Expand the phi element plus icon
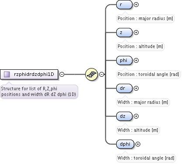The width and height of the screenshot is (184, 164). pos(136,60)
